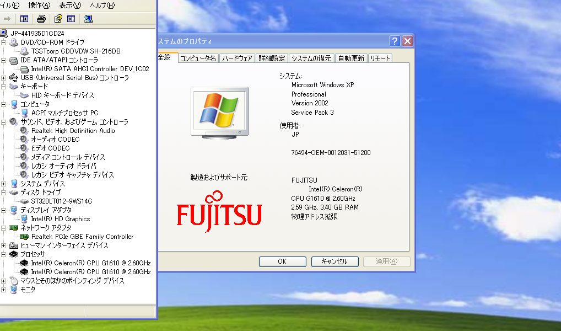Click the print icon in Device Manager toolbar

click(x=41, y=19)
